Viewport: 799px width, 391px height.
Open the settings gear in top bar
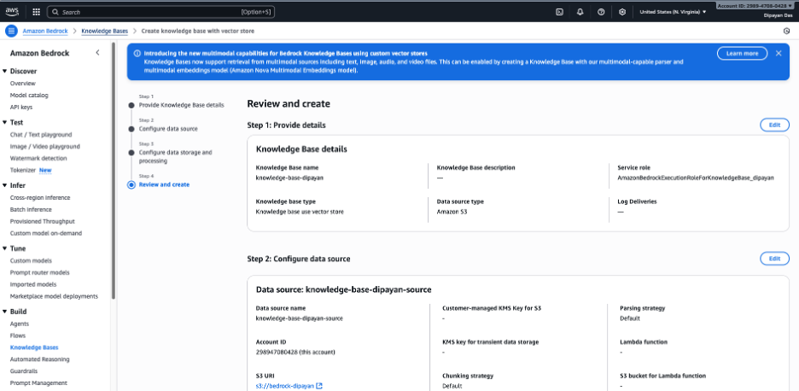point(622,12)
